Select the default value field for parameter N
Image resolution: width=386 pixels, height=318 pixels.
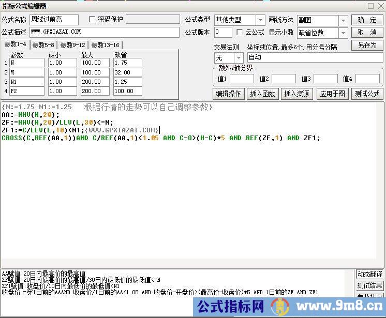[128, 63]
